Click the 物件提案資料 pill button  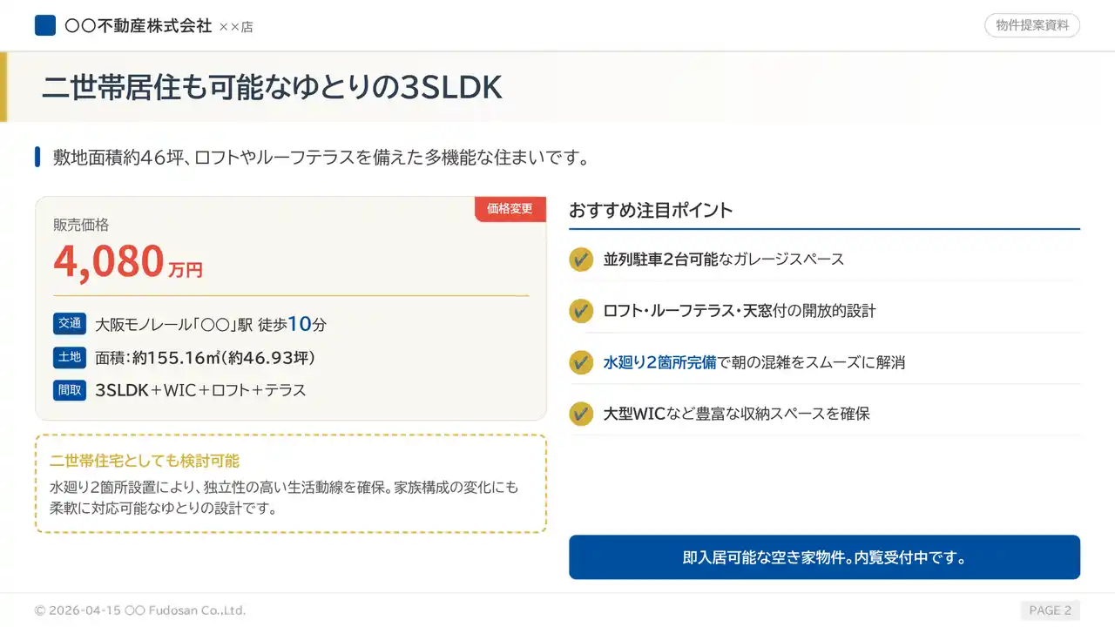click(x=1032, y=26)
